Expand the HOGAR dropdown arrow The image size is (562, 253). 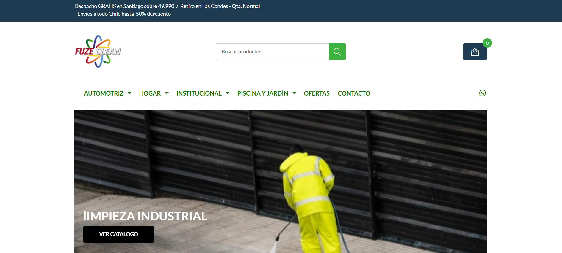167,93
